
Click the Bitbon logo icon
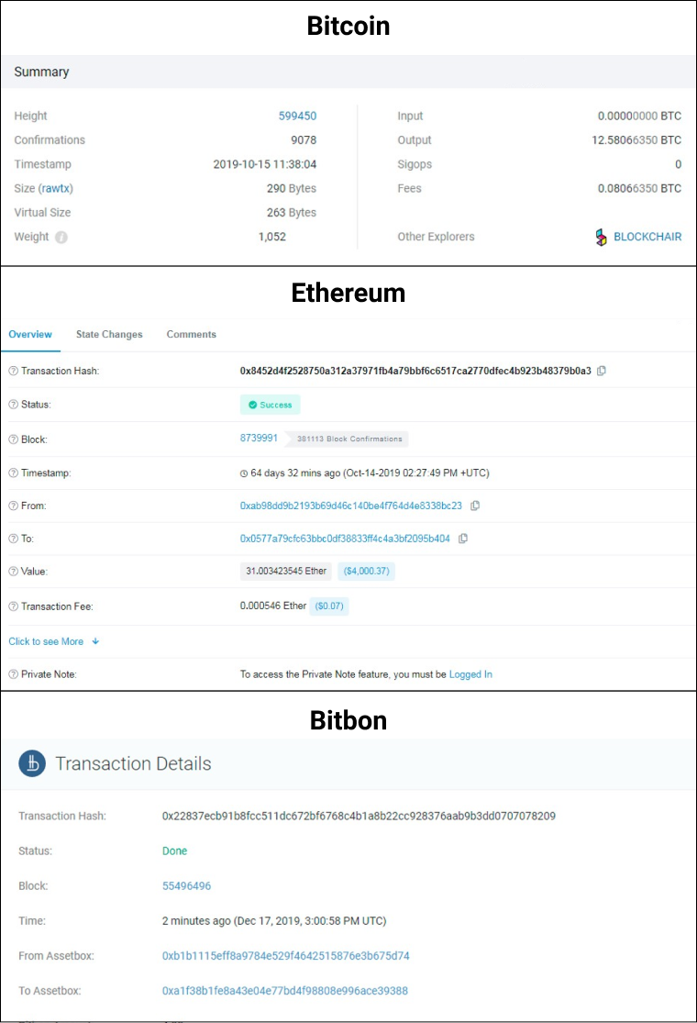click(32, 763)
